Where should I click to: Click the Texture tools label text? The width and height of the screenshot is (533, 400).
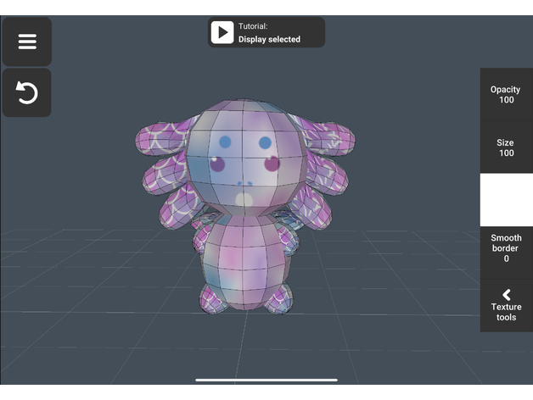pyautogui.click(x=506, y=312)
